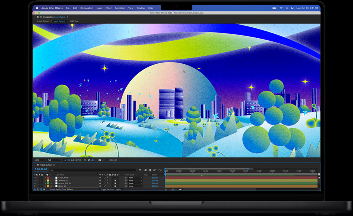Click the motion blur enable icon
The height and width of the screenshot is (216, 353).
(x=154, y=170)
